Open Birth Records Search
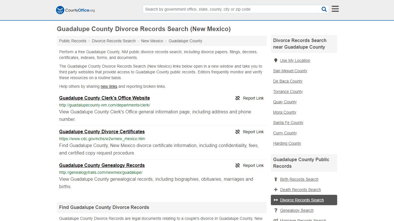394x221 pixels. tap(299, 179)
